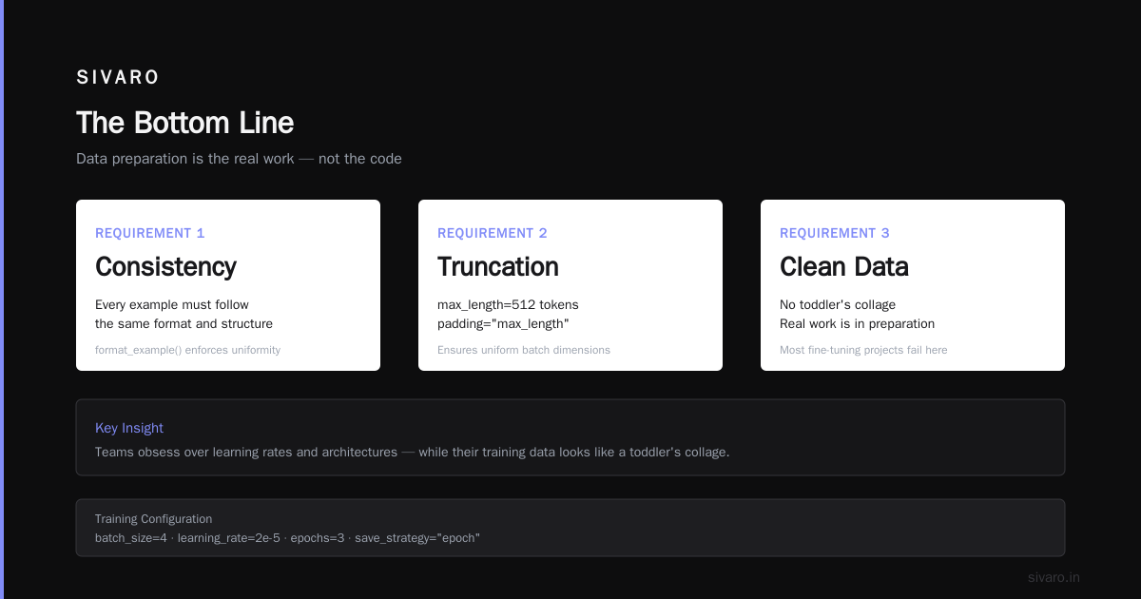Click the data preparation subtitle text
The image size is (1141, 599).
[239, 159]
